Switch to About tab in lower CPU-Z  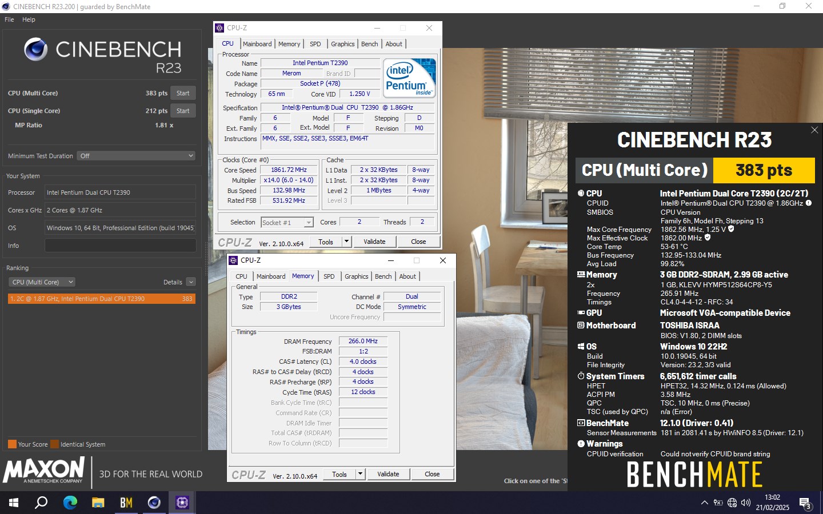(407, 276)
